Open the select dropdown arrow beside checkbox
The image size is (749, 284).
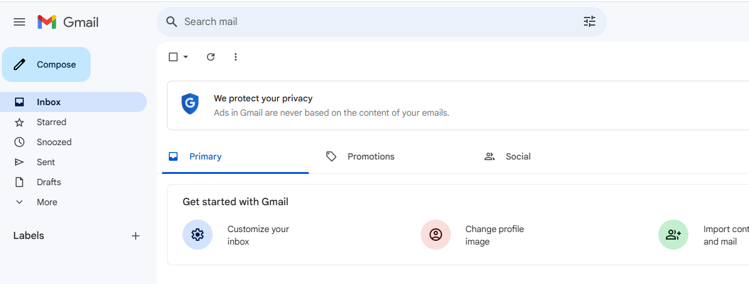tap(186, 57)
